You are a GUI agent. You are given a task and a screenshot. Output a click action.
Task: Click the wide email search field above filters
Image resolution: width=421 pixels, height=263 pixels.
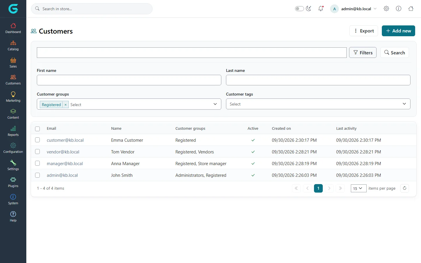(x=192, y=53)
